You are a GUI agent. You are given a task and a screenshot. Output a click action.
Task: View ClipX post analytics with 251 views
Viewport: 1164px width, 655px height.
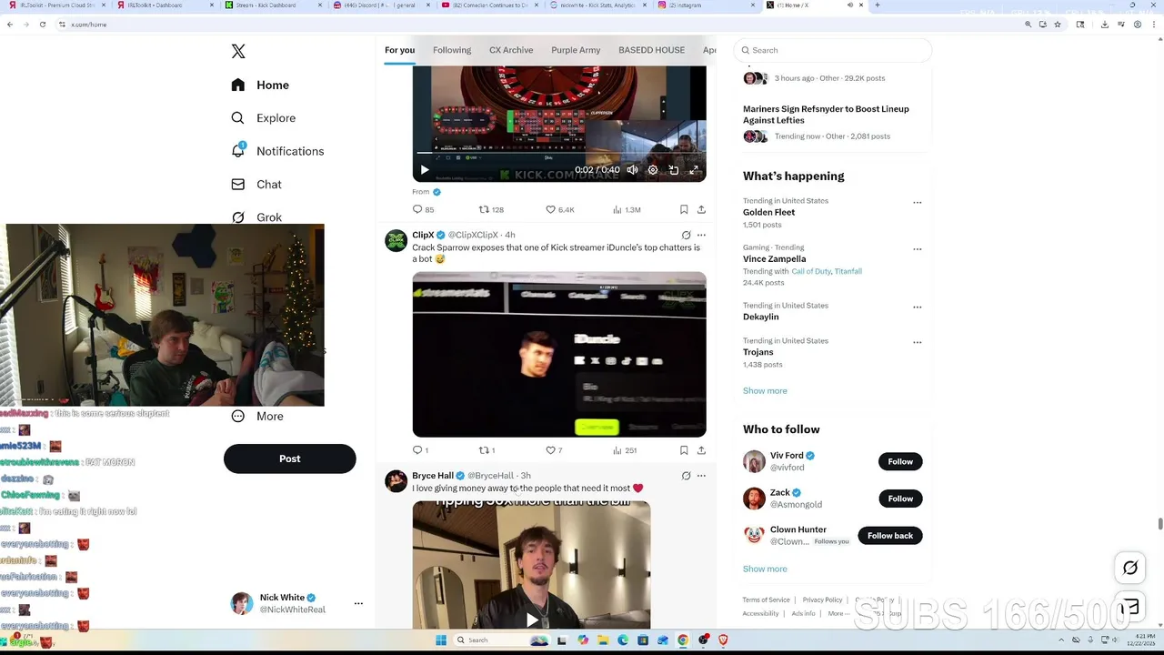(x=624, y=450)
